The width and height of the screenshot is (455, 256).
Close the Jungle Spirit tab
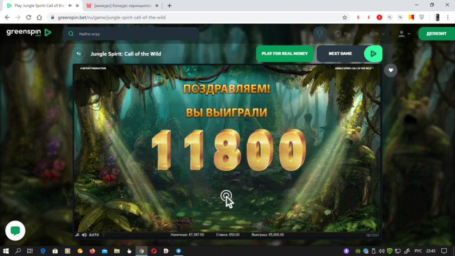pyautogui.click(x=77, y=5)
